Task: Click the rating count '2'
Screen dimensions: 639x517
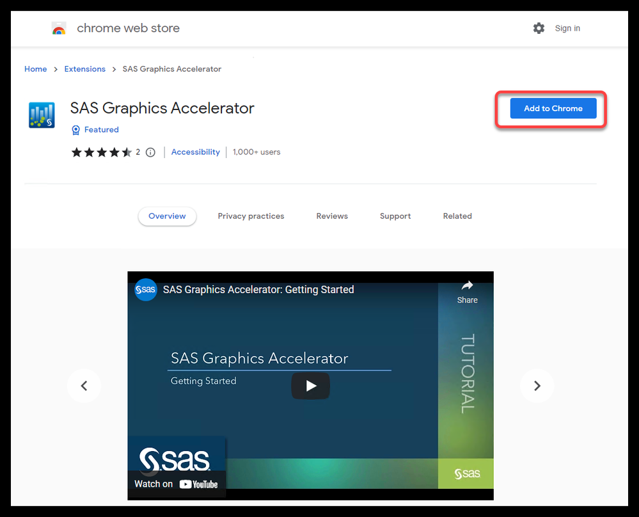Action: click(138, 152)
